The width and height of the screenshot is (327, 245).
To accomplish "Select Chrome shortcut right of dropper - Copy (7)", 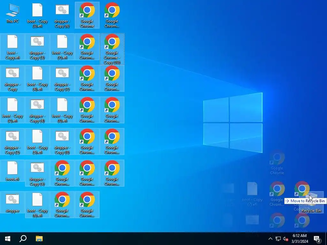I will coord(87,78).
